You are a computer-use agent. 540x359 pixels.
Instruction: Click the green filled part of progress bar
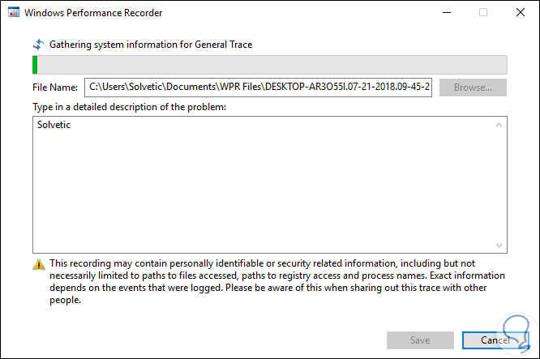pyautogui.click(x=35, y=66)
